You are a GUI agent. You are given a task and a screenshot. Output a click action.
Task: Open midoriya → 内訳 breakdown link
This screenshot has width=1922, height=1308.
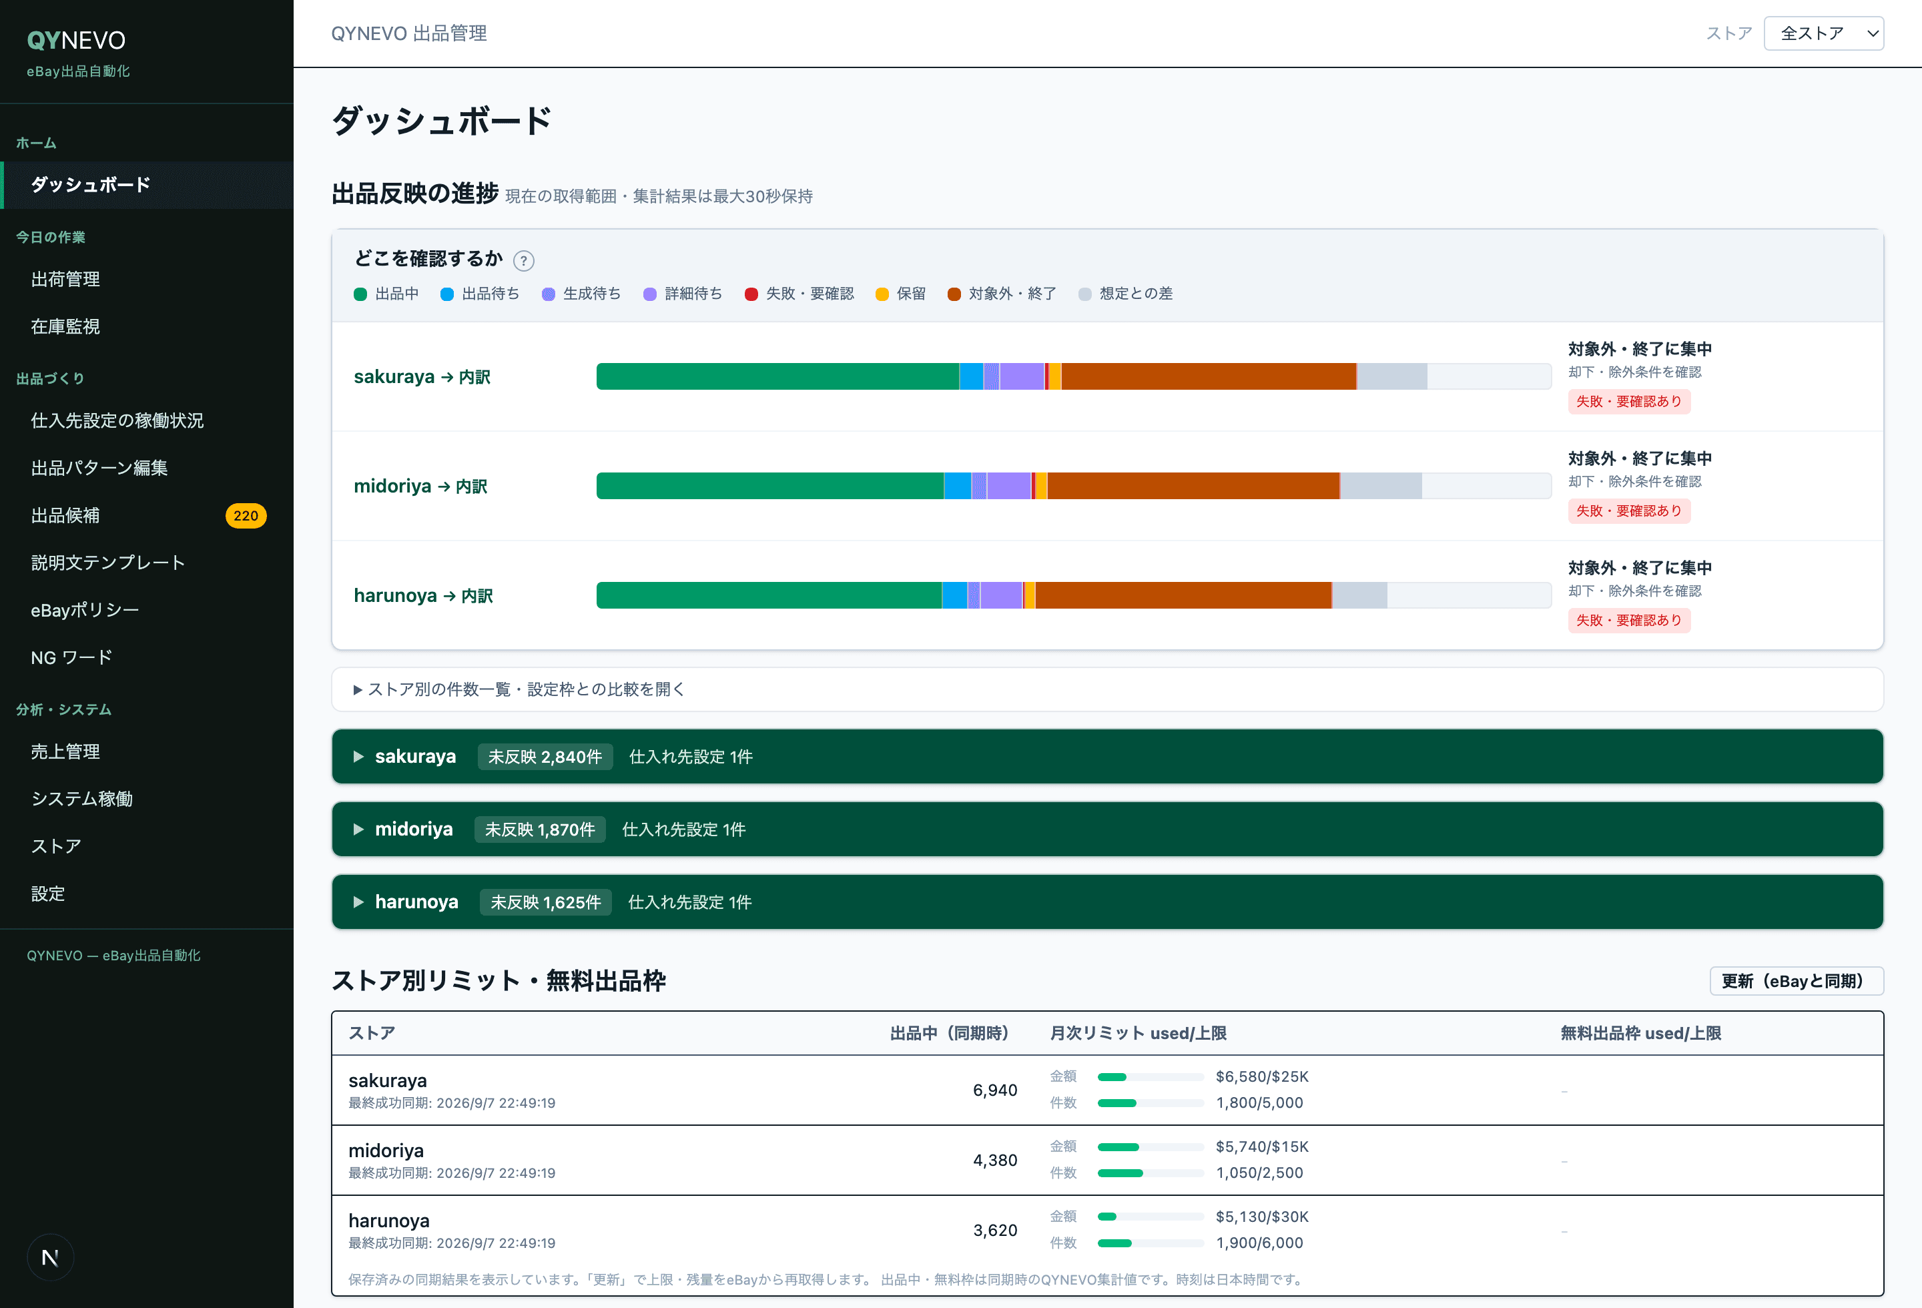click(x=420, y=486)
